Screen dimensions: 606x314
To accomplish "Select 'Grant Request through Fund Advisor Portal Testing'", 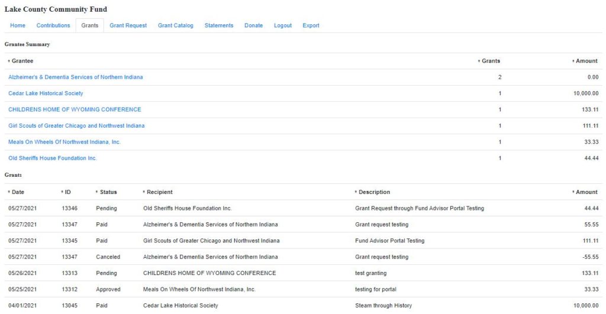I will [420, 208].
